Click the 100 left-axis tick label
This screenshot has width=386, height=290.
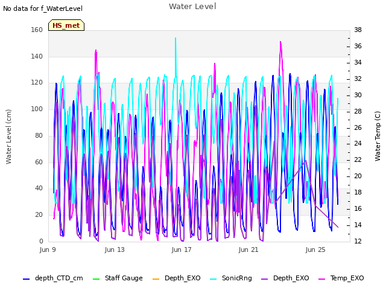point(37,109)
